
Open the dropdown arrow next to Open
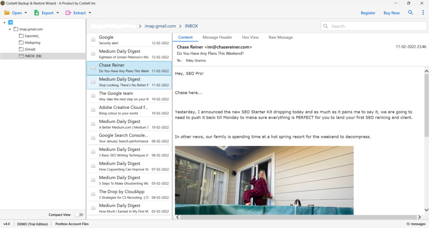pyautogui.click(x=26, y=13)
